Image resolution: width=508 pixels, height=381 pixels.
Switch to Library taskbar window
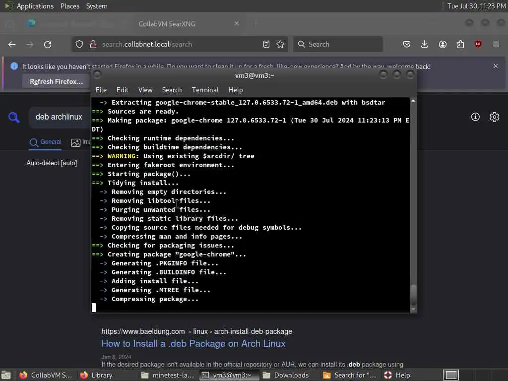(96, 375)
